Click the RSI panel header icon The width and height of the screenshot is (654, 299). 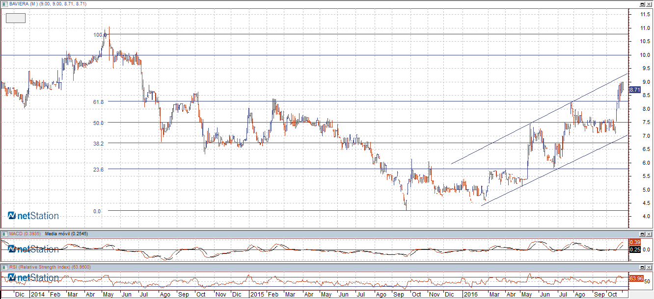point(5,267)
